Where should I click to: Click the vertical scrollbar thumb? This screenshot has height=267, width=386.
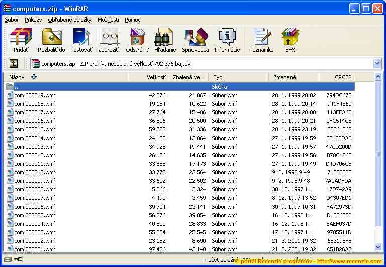378,154
